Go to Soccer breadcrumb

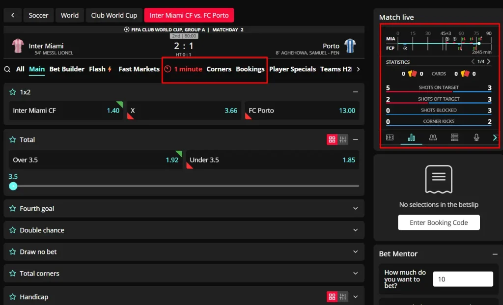pyautogui.click(x=38, y=15)
